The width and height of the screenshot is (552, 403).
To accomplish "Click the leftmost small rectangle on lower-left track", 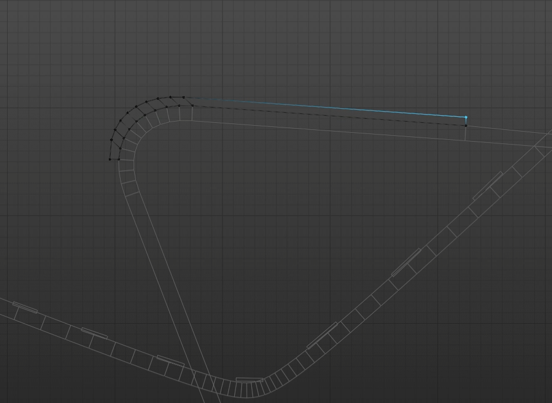I will (25, 307).
